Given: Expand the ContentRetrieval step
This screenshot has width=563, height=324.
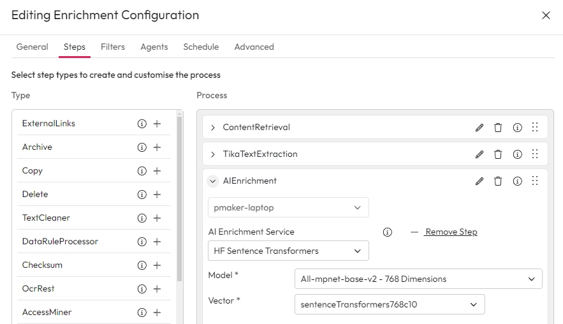Looking at the screenshot, I should point(213,128).
